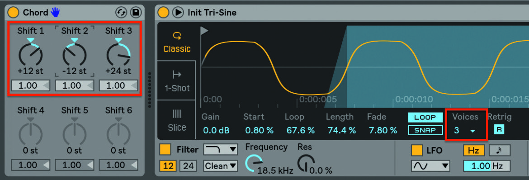Click Shift 3 velocity field 1.00
This screenshot has height=180, width=529.
tap(118, 85)
